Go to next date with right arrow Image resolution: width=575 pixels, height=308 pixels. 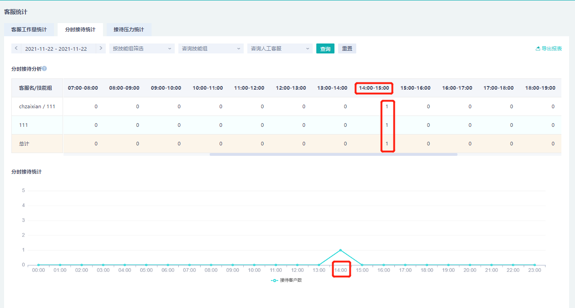[101, 48]
